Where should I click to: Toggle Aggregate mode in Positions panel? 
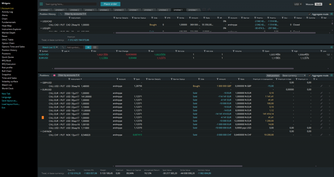point(310,75)
